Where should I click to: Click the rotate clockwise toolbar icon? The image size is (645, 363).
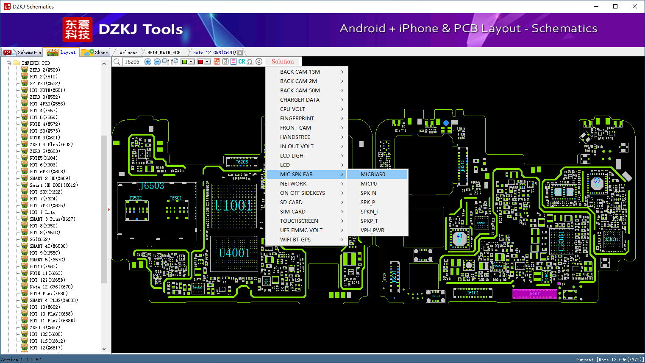click(166, 62)
